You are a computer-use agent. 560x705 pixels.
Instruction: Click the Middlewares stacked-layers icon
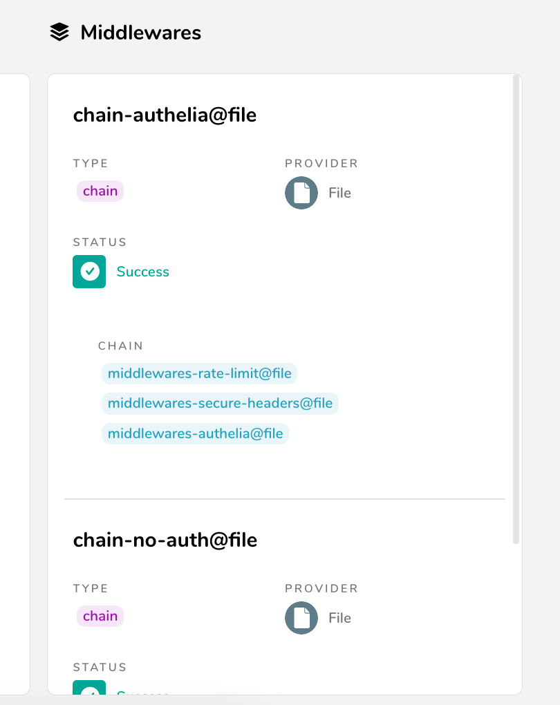[x=60, y=31]
